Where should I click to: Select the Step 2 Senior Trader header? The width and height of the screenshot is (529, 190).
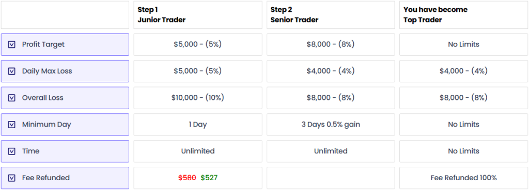coord(331,15)
